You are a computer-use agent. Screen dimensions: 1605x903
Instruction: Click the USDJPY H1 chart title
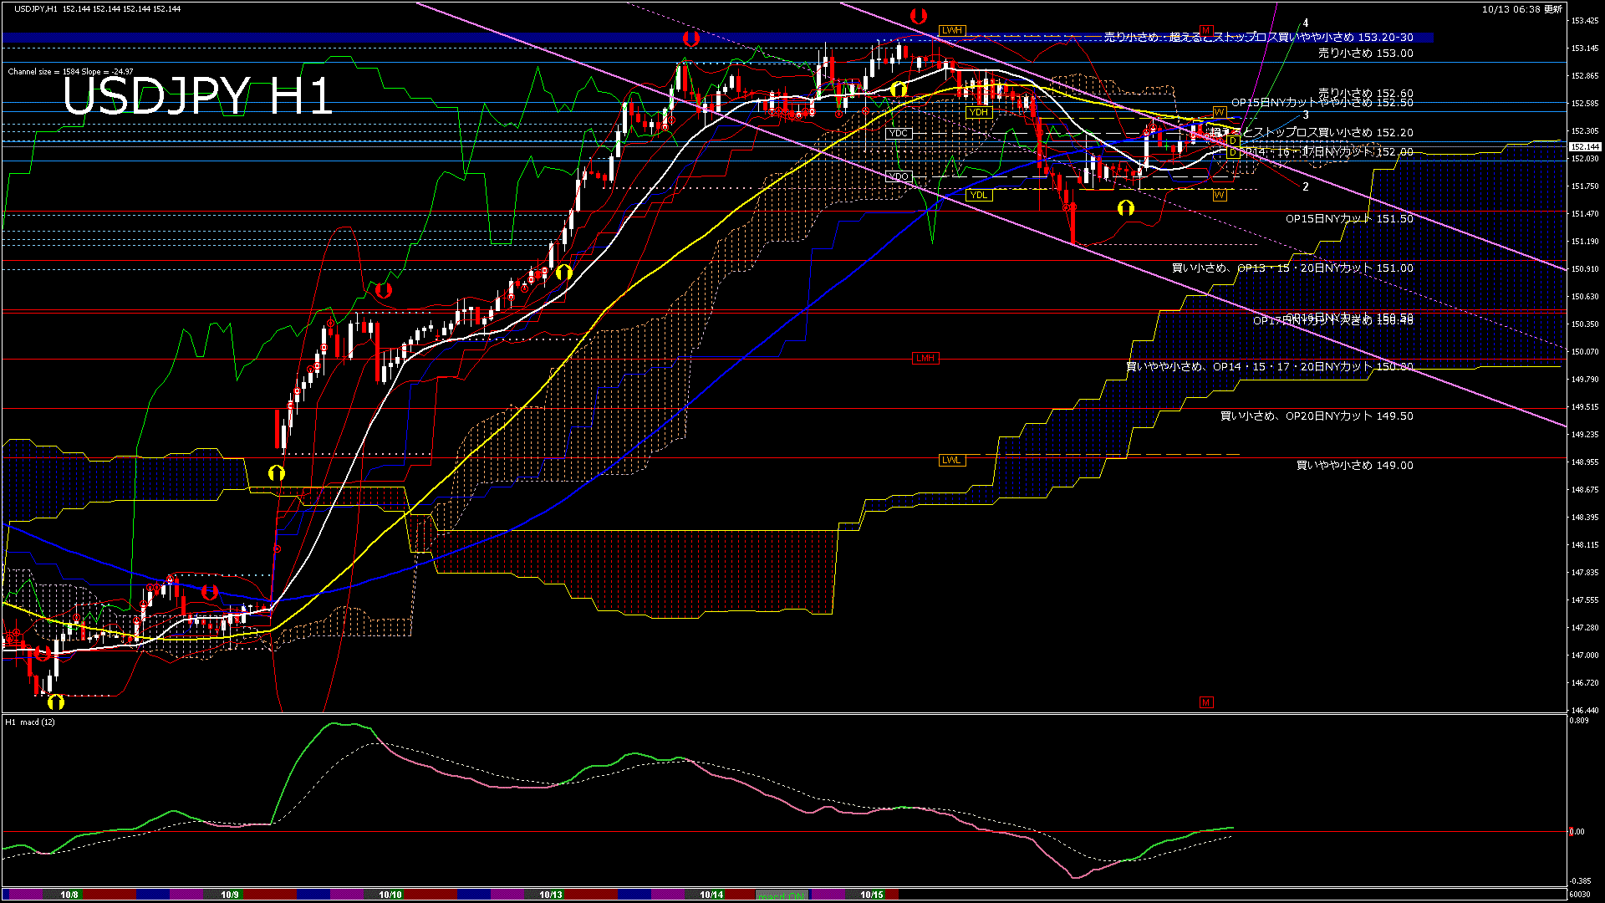[197, 96]
